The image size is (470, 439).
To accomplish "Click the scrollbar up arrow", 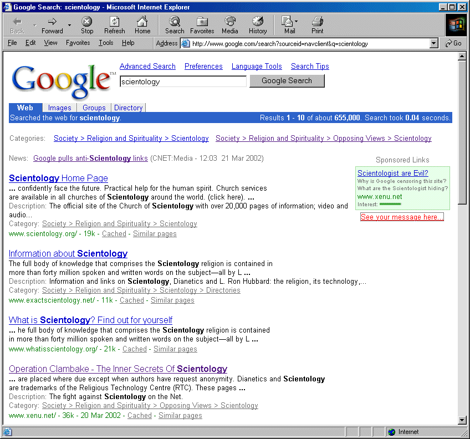I will click(462, 56).
